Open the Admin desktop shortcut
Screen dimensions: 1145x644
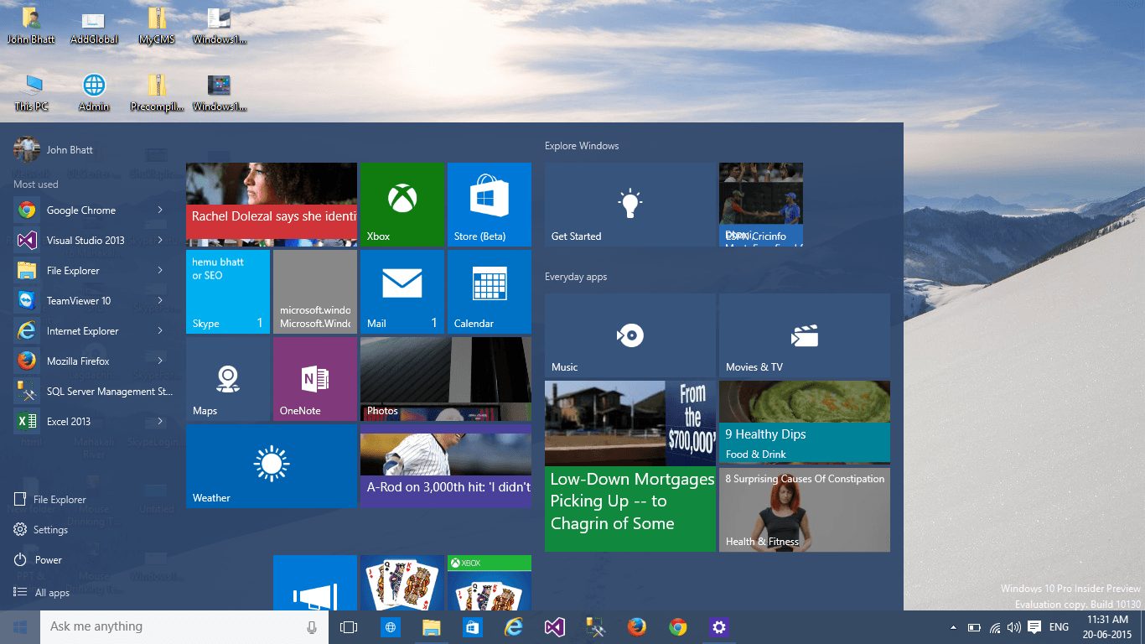pos(94,93)
